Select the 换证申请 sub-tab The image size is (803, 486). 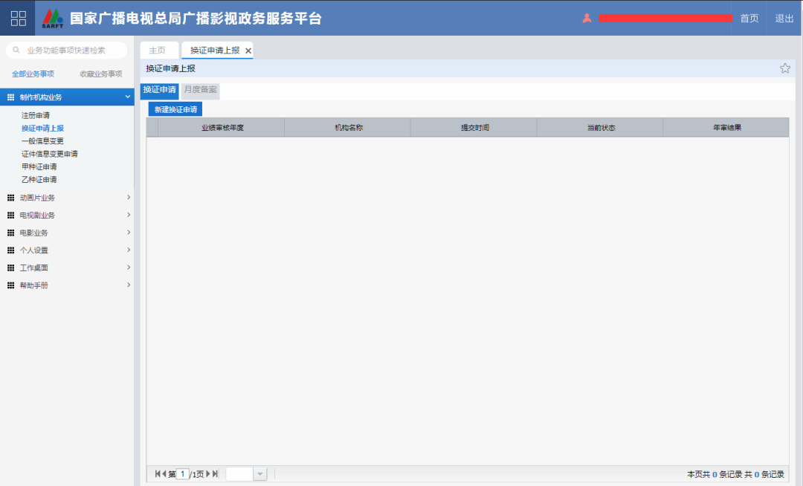(159, 90)
